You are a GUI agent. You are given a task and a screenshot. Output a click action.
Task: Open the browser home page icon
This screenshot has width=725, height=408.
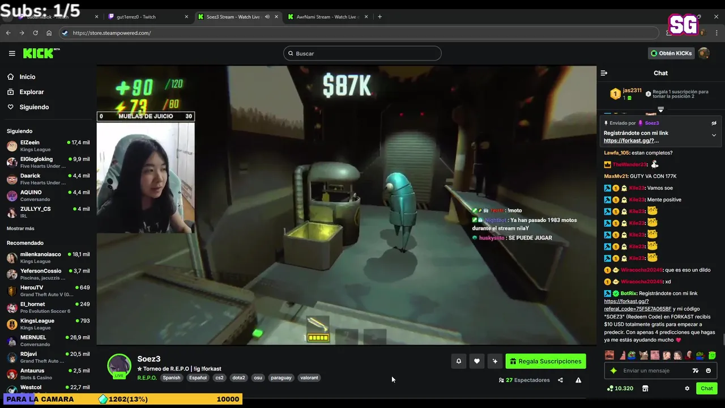[49, 33]
